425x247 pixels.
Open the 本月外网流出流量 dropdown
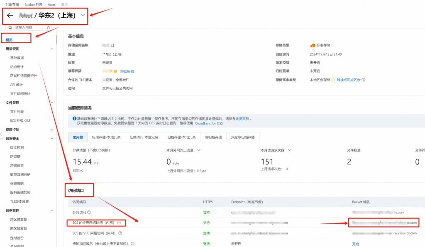pyautogui.click(x=199, y=150)
